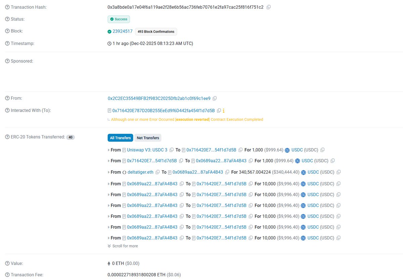Open From address 0x2C2EC35549BFB2f983C2025Dfb2ab1c0f69c1ee9
Image resolution: width=403 pixels, height=279 pixels.
point(159,98)
